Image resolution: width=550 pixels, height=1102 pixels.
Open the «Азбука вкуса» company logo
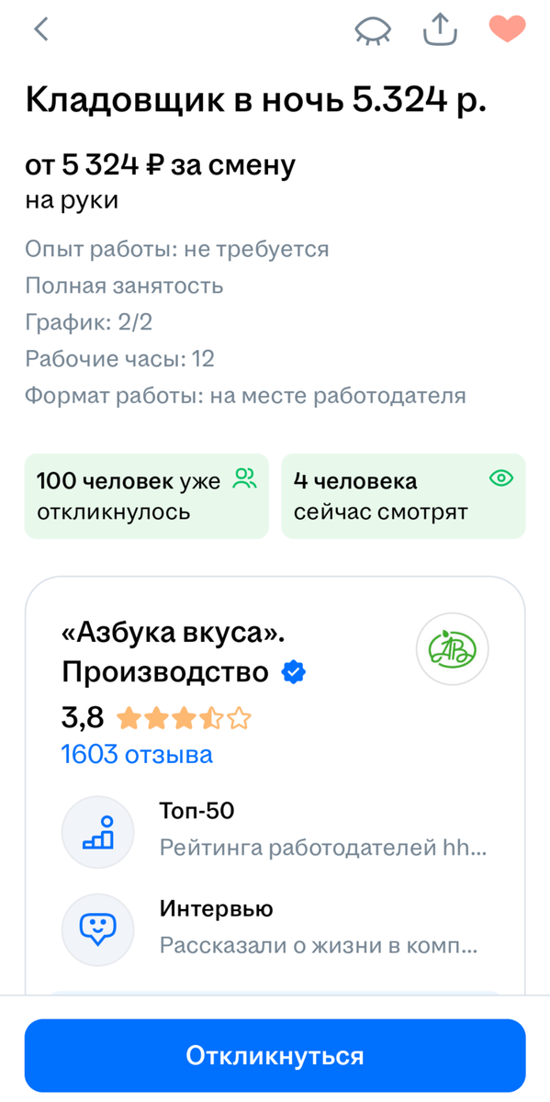pos(454,649)
